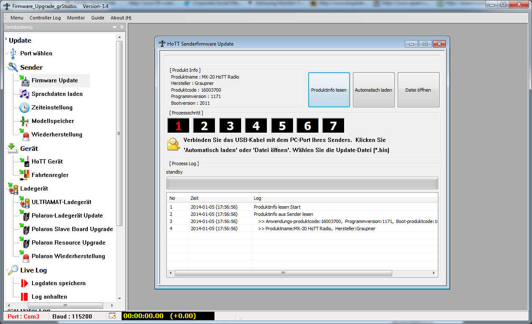Click the Polaron Slave Board Upgrade icon
532x324 pixels.
point(24,229)
